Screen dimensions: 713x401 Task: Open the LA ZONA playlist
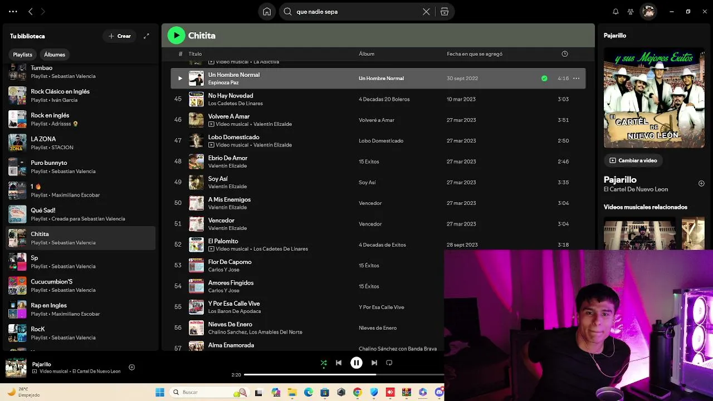coord(81,143)
